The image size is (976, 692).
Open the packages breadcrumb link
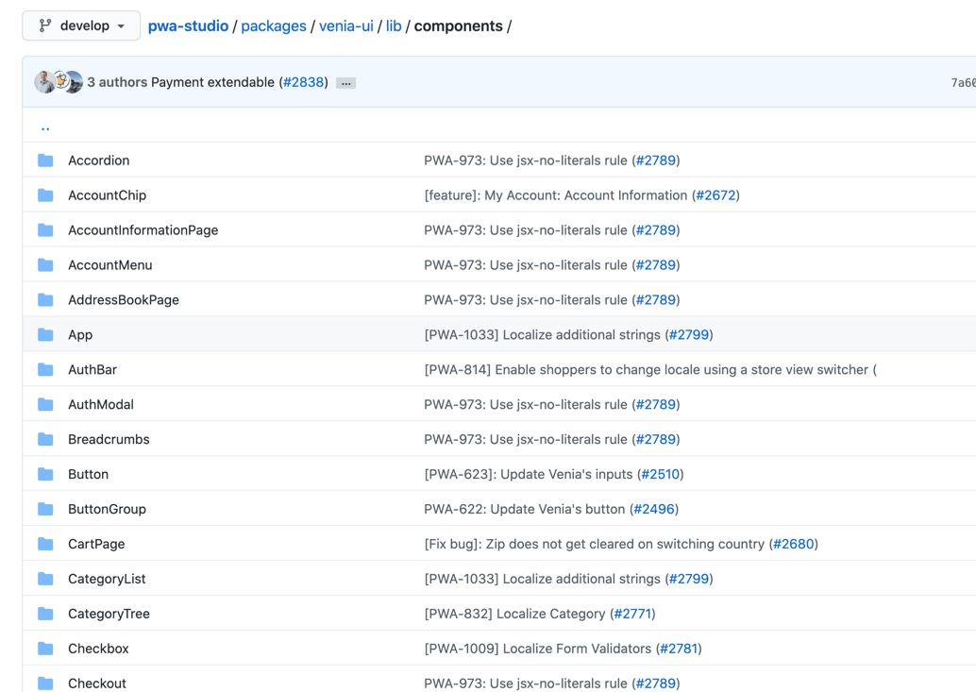coord(274,26)
